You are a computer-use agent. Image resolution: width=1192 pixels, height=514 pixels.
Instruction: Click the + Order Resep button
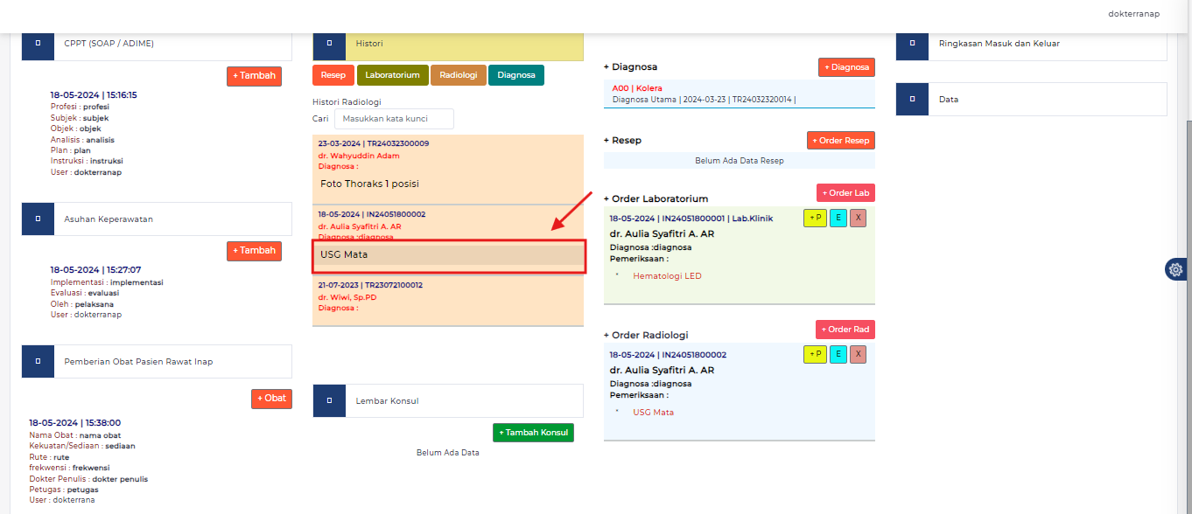(840, 140)
